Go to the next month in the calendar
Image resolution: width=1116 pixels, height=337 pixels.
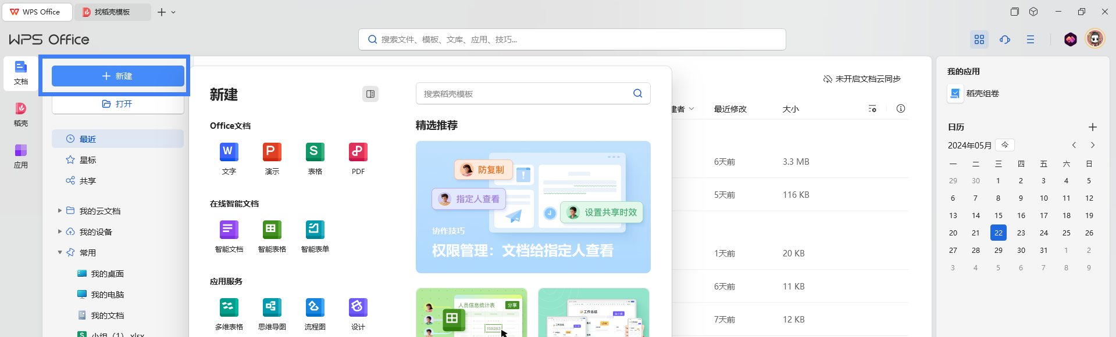point(1093,145)
